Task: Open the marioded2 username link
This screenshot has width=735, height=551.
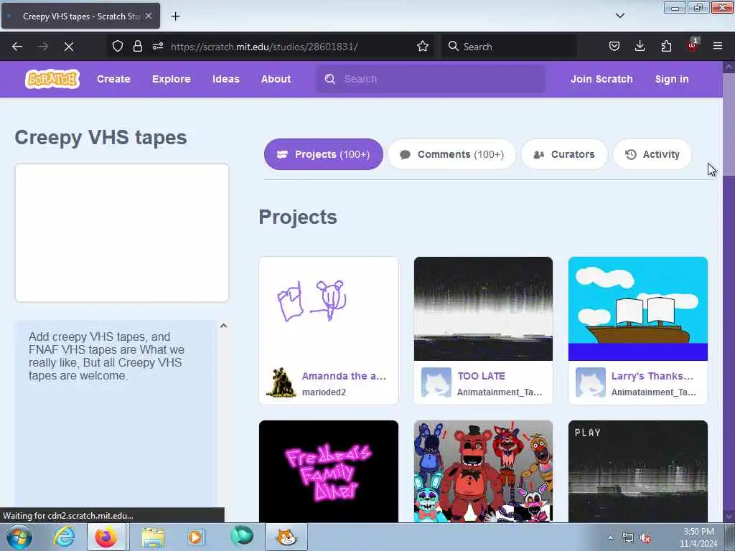Action: pyautogui.click(x=324, y=392)
